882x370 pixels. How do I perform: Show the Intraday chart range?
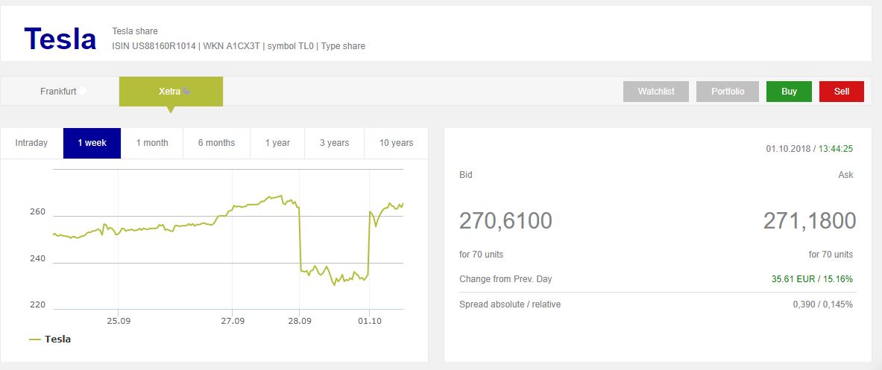pyautogui.click(x=31, y=143)
